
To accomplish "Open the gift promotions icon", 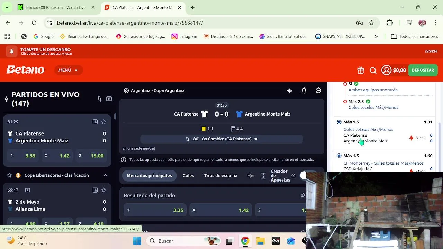I will tap(361, 70).
